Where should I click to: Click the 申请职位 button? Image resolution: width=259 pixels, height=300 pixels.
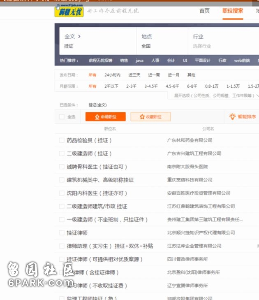point(106,117)
